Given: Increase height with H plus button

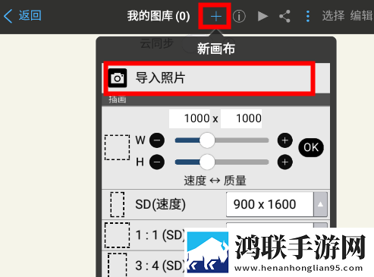Looking at the screenshot, I should (285, 162).
